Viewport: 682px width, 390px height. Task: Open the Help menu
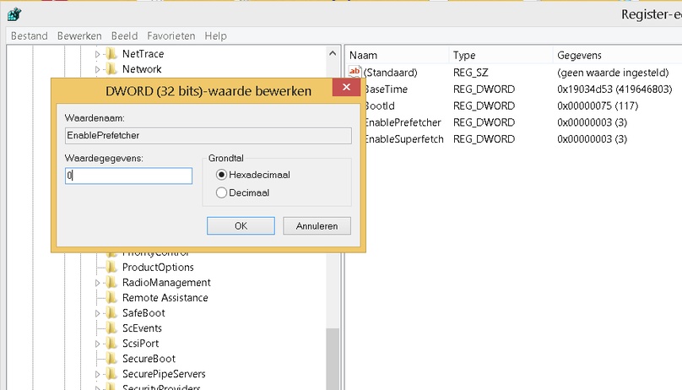pyautogui.click(x=216, y=35)
